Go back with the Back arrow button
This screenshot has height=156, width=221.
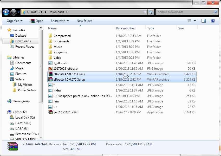[x=6, y=12]
